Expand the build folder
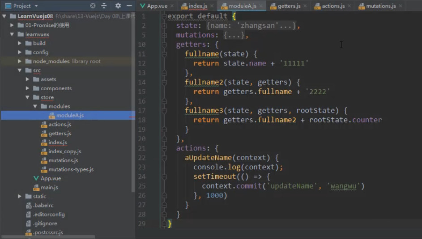This screenshot has height=239, width=422. pyautogui.click(x=20, y=43)
